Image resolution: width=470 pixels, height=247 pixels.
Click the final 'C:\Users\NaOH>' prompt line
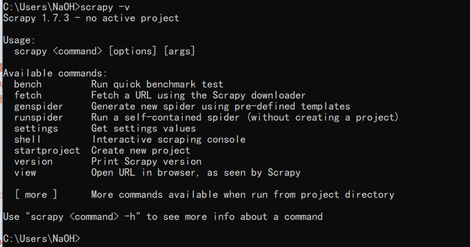42,239
